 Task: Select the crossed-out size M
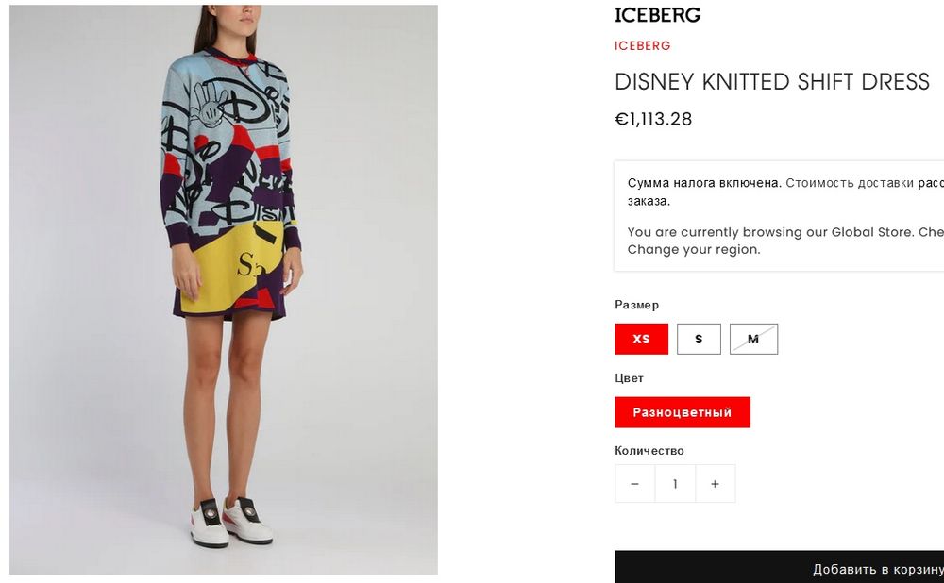point(753,339)
